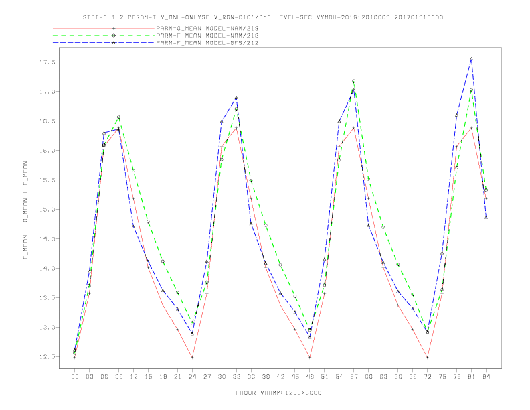Click forecast hour 84 on the x-axis
530x410 pixels.
487,377
